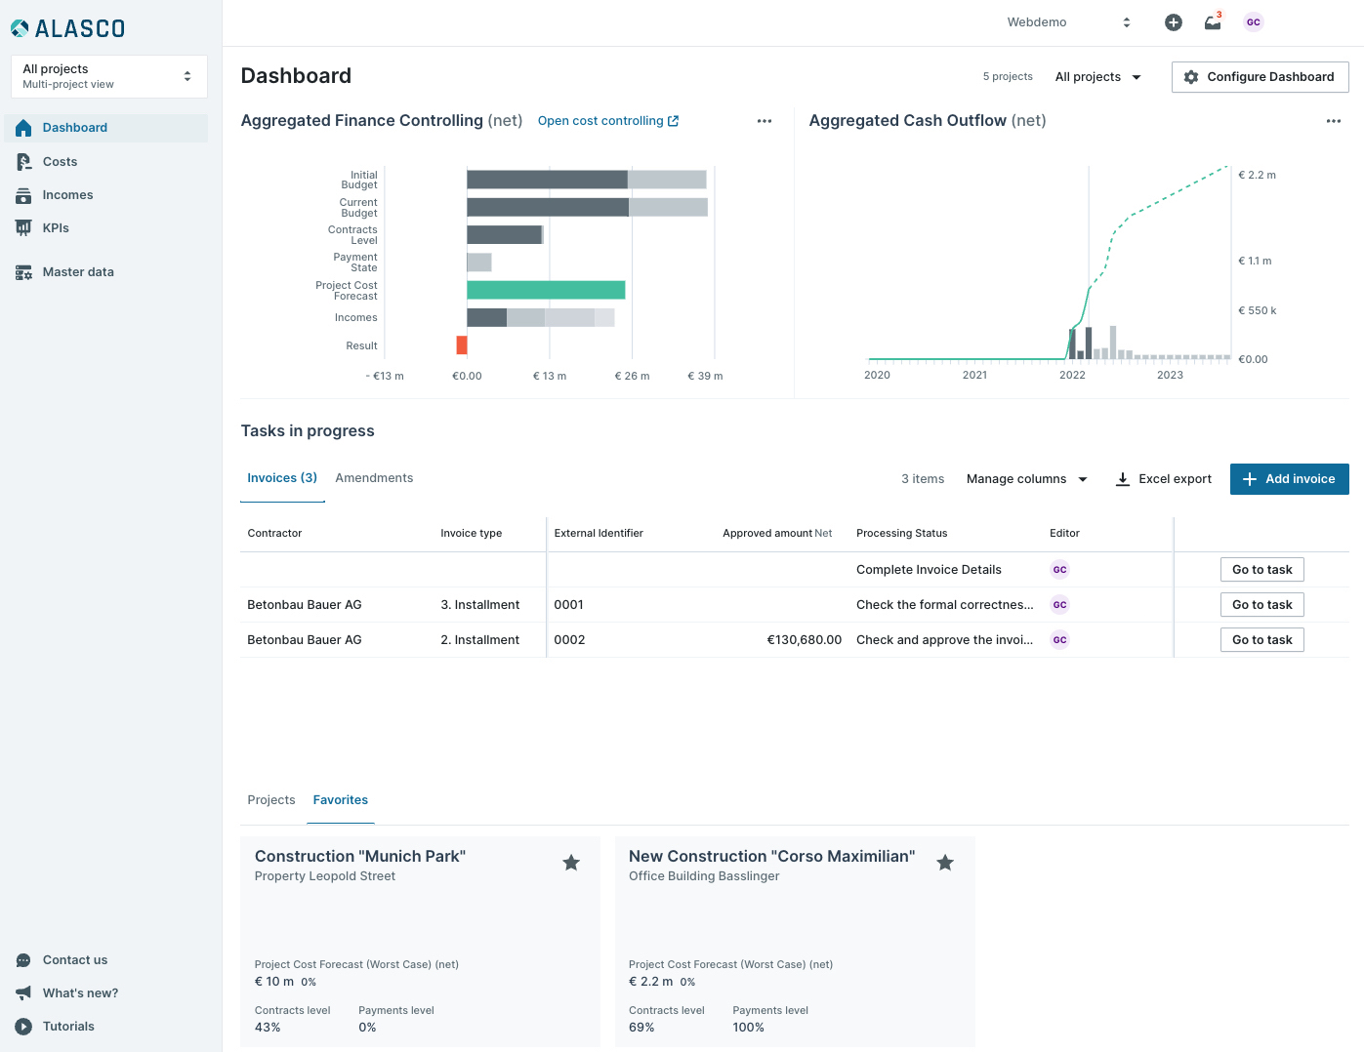Switch to the Amendments tab
This screenshot has height=1052, width=1364.
tap(374, 478)
